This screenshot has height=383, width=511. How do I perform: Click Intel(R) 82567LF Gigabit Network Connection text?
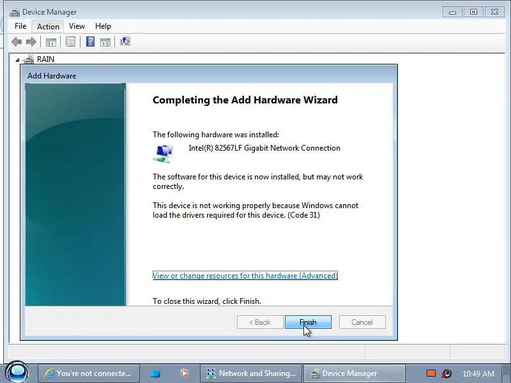click(x=264, y=148)
